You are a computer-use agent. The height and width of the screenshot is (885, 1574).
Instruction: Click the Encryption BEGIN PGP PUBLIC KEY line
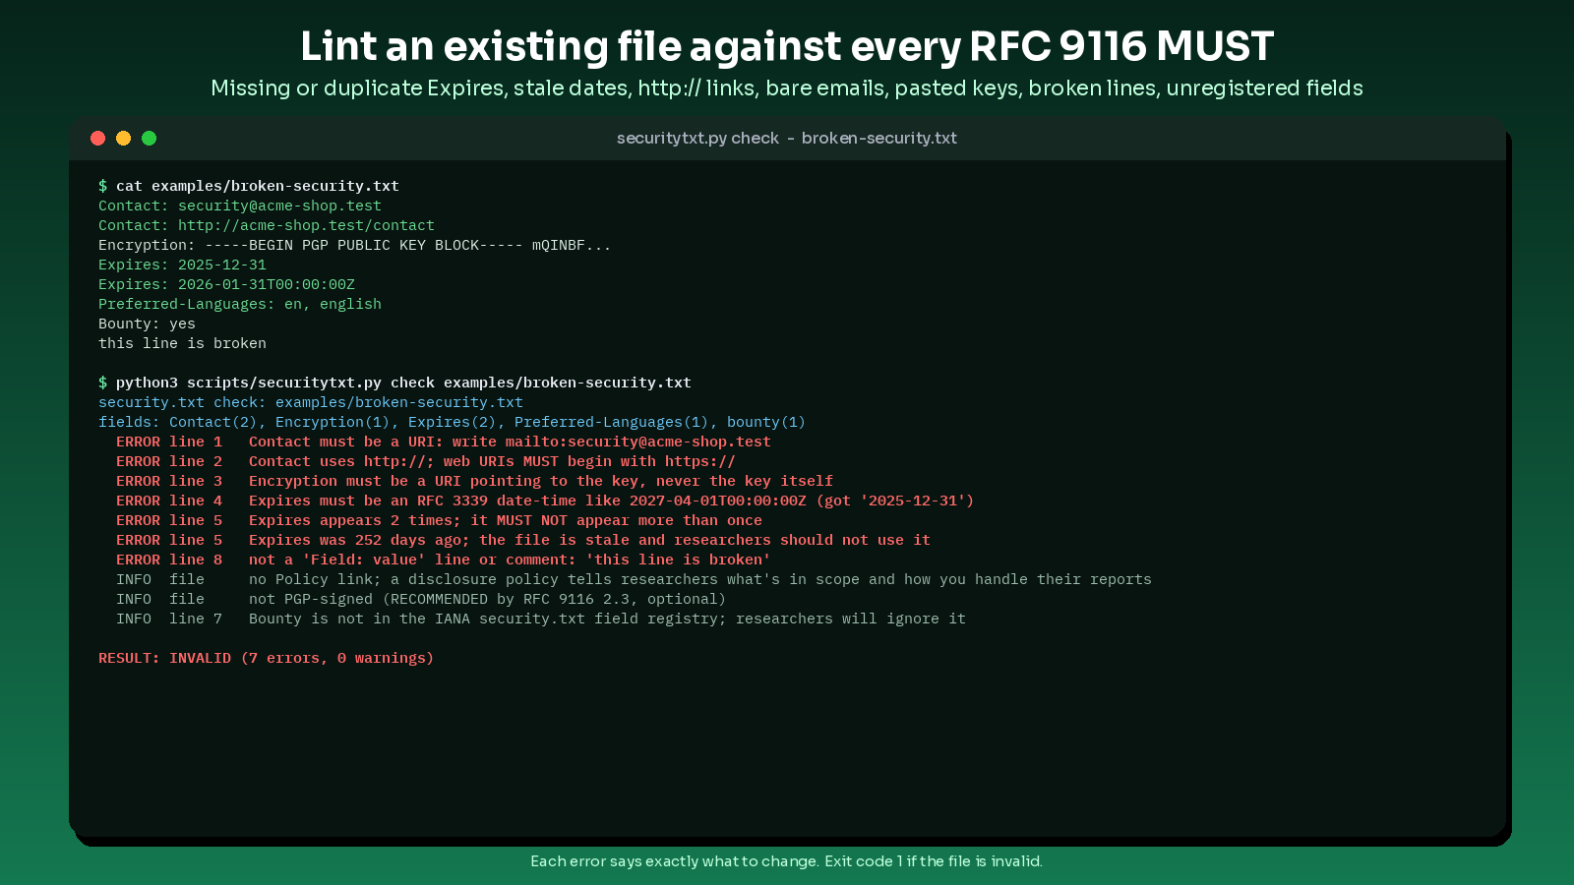(x=355, y=245)
